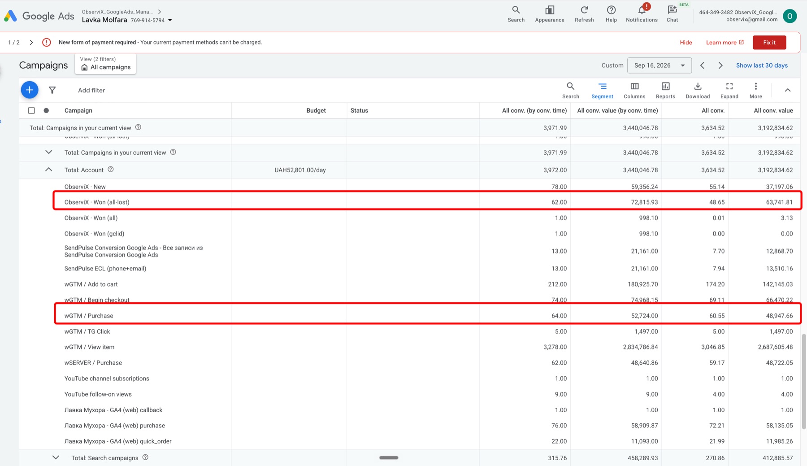Screen dimensions: 807x466
Task: Hide the payment alert banner
Action: [x=686, y=43]
